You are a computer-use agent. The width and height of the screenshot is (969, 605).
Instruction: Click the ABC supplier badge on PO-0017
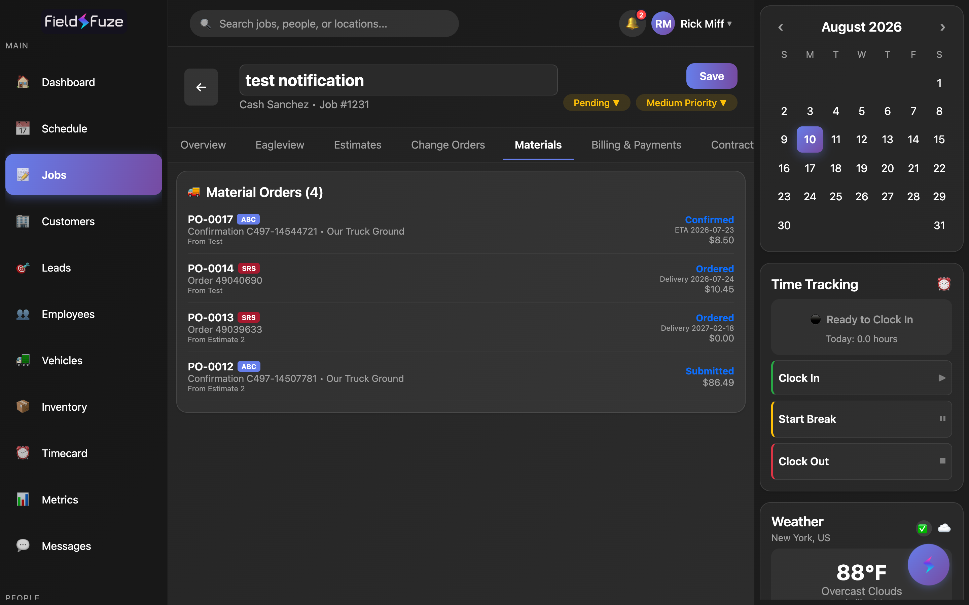click(x=248, y=219)
